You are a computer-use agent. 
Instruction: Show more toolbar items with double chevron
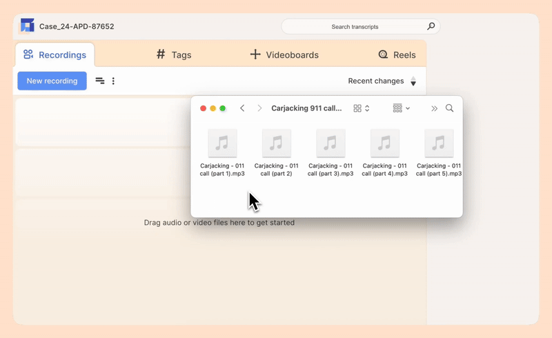[x=434, y=108]
